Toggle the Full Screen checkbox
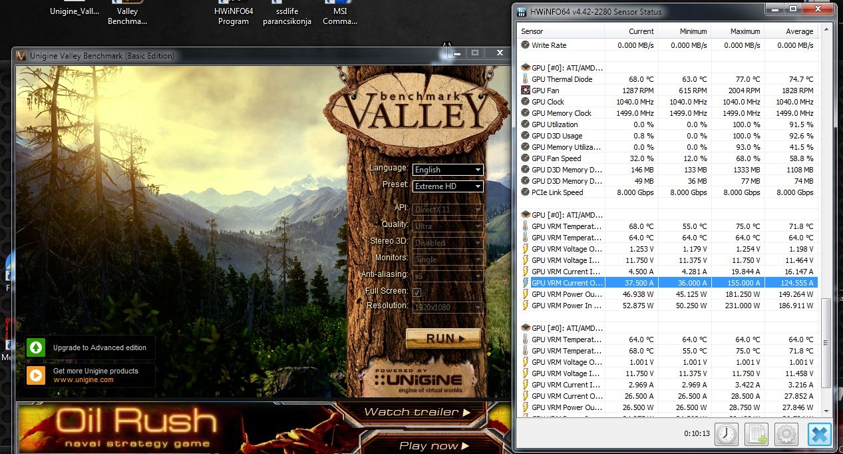This screenshot has height=454, width=843. (x=417, y=292)
